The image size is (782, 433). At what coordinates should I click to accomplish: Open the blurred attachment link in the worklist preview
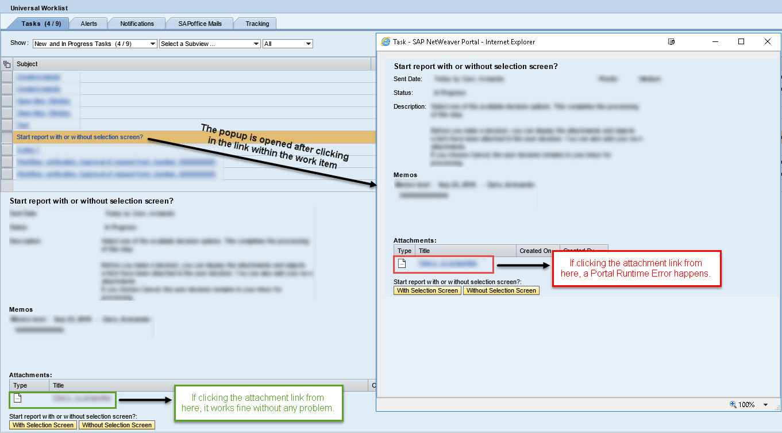(x=81, y=398)
